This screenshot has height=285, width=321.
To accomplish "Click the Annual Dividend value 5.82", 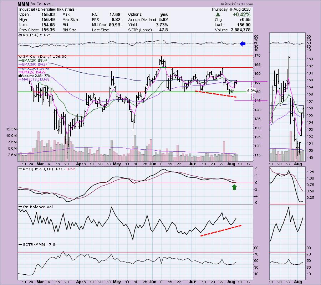I will tap(163, 20).
